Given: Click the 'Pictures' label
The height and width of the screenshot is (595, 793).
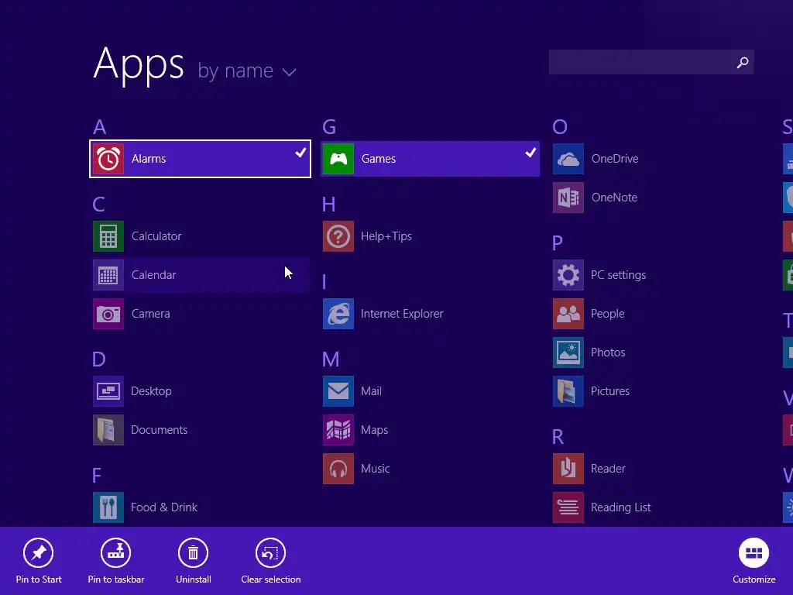Looking at the screenshot, I should pyautogui.click(x=610, y=391).
